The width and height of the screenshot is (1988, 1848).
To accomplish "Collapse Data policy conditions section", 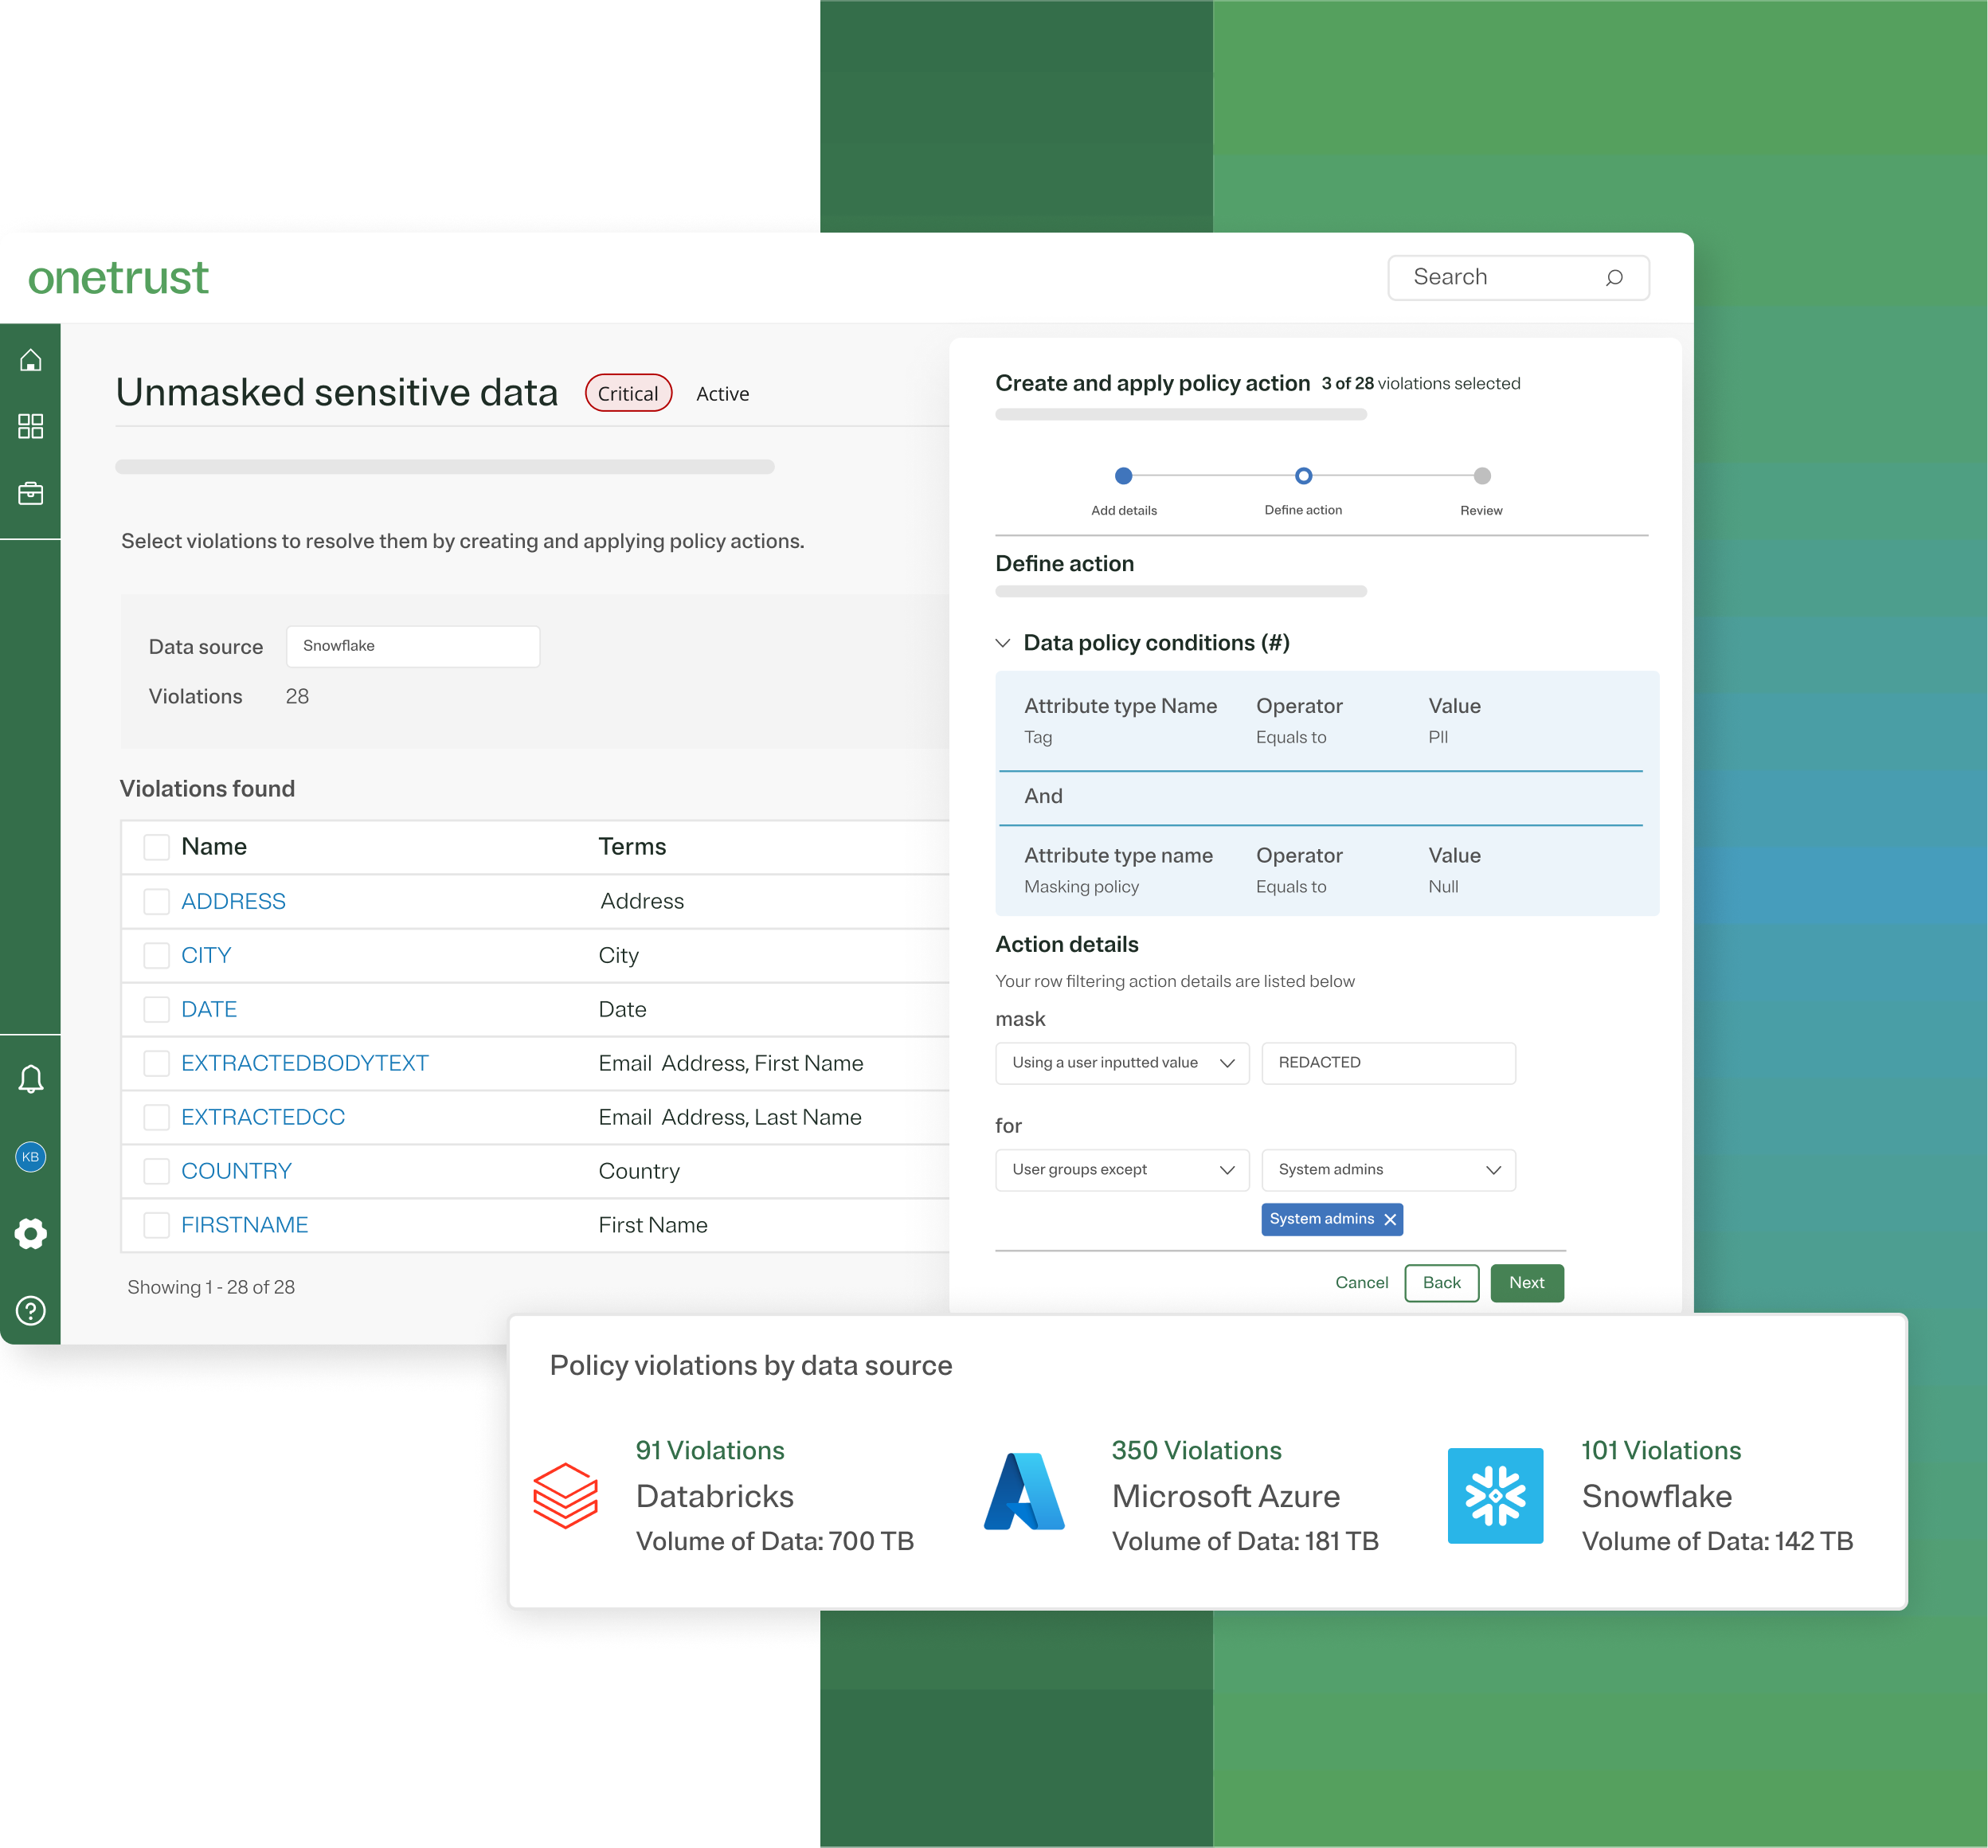I will [x=1003, y=643].
